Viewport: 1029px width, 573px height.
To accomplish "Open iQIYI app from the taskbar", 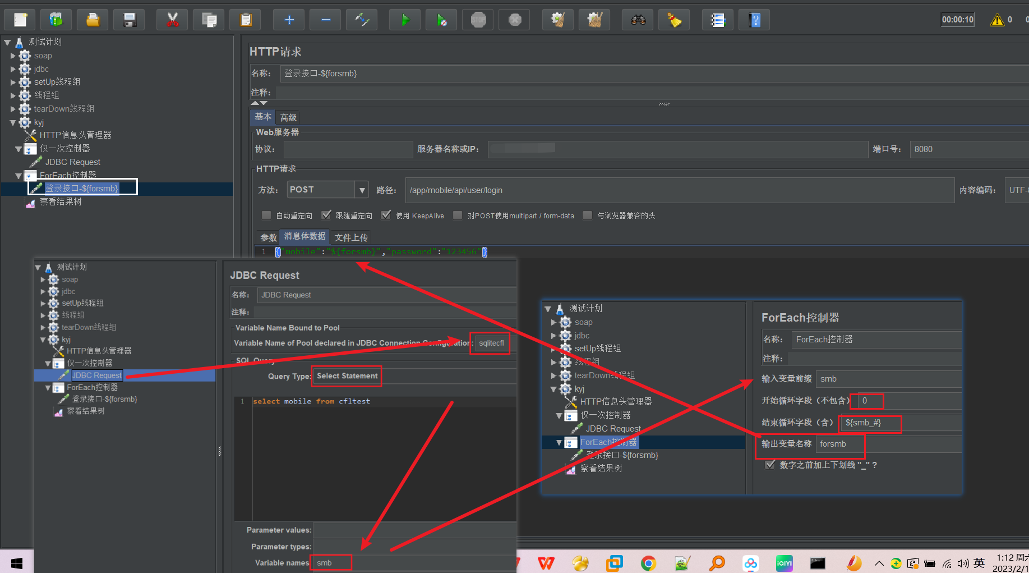I will 785,563.
